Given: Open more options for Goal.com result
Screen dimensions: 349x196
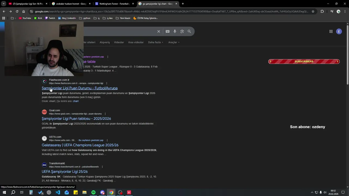Looking at the screenshot, I should coord(105,114).
